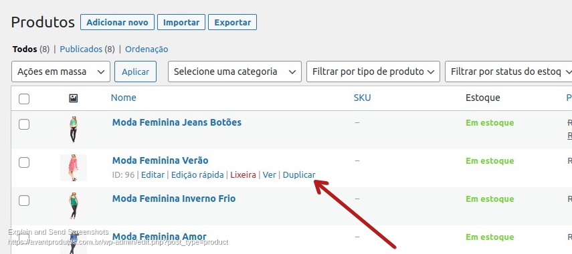Click the Moda Feminina Verão product thumbnail
This screenshot has width=572, height=254.
[74, 168]
